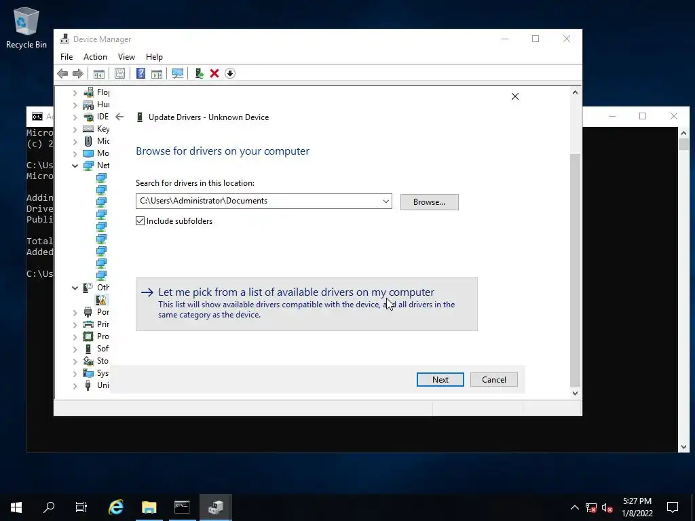This screenshot has height=521, width=695.
Task: Expand the Mic tree node
Action: 75,142
